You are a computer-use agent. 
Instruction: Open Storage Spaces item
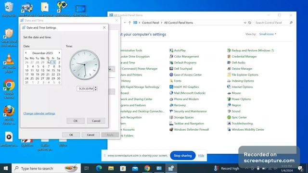tap(181, 117)
